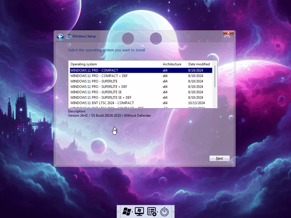Expand the arrow next to the list-plus icon
Viewport: 291px width, 218px height.
[158, 212]
